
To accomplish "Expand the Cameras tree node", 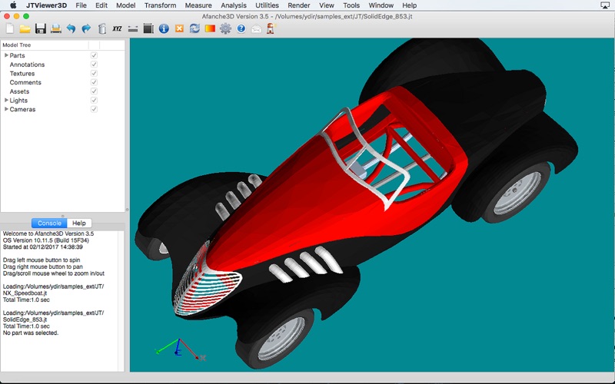I will [6, 109].
